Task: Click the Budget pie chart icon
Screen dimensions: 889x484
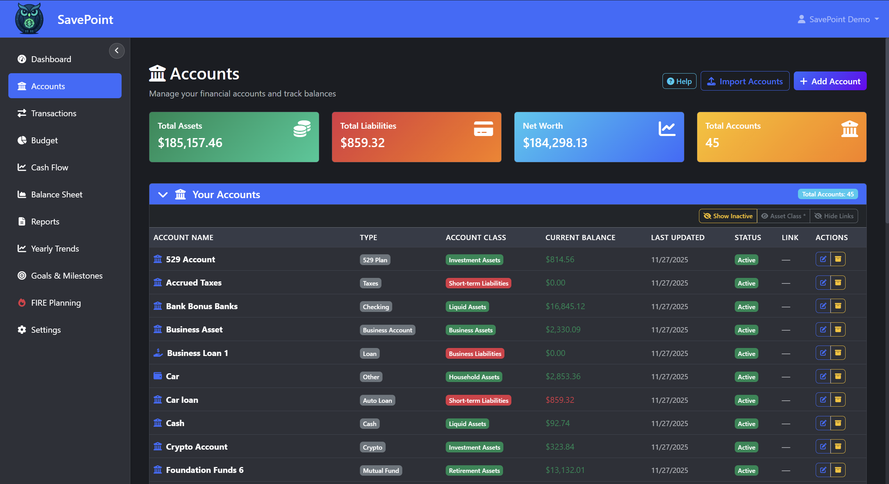Action: [22, 140]
